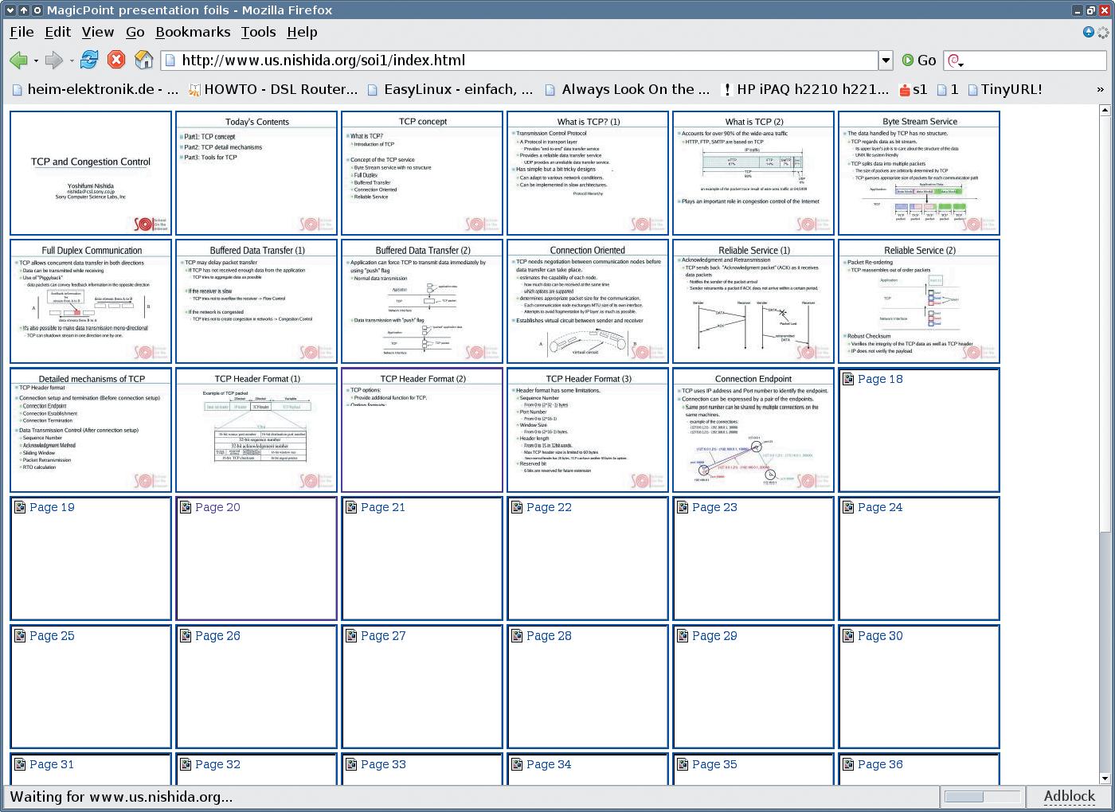
Task: Open the File menu
Action: point(22,32)
